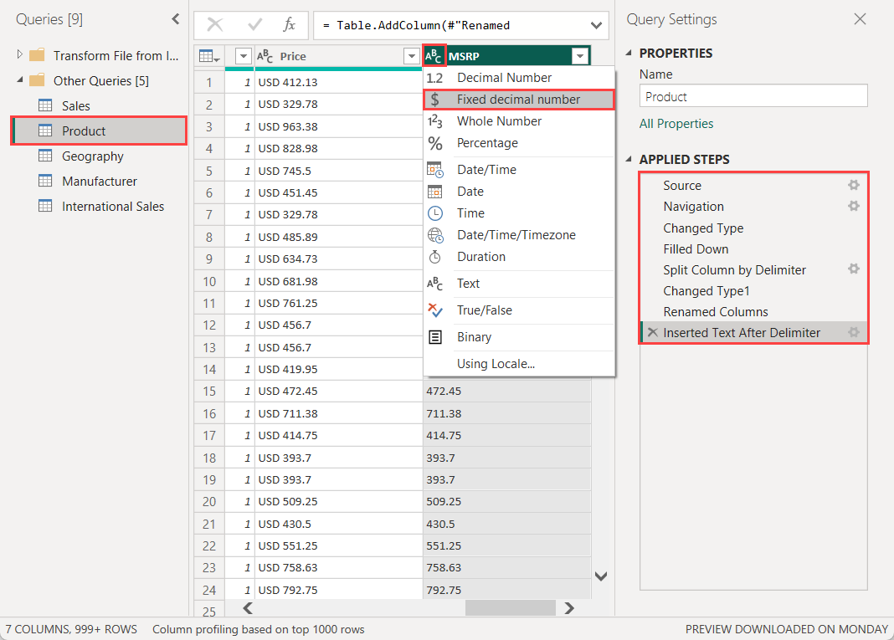Select the Manufacturer query
The width and height of the screenshot is (894, 640).
(100, 182)
